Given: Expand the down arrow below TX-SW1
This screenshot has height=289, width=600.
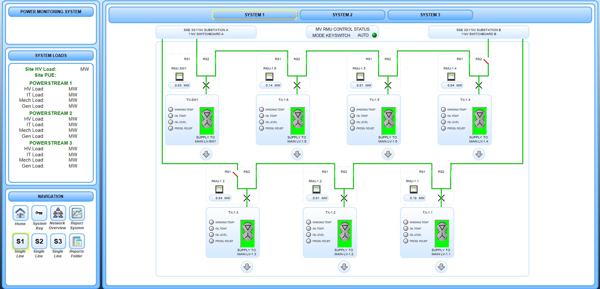Looking at the screenshot, I should pos(206,154).
